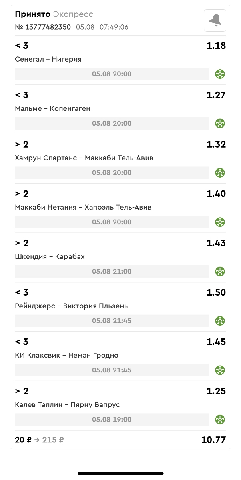Tap the Принято Экспресс header

coord(54,14)
